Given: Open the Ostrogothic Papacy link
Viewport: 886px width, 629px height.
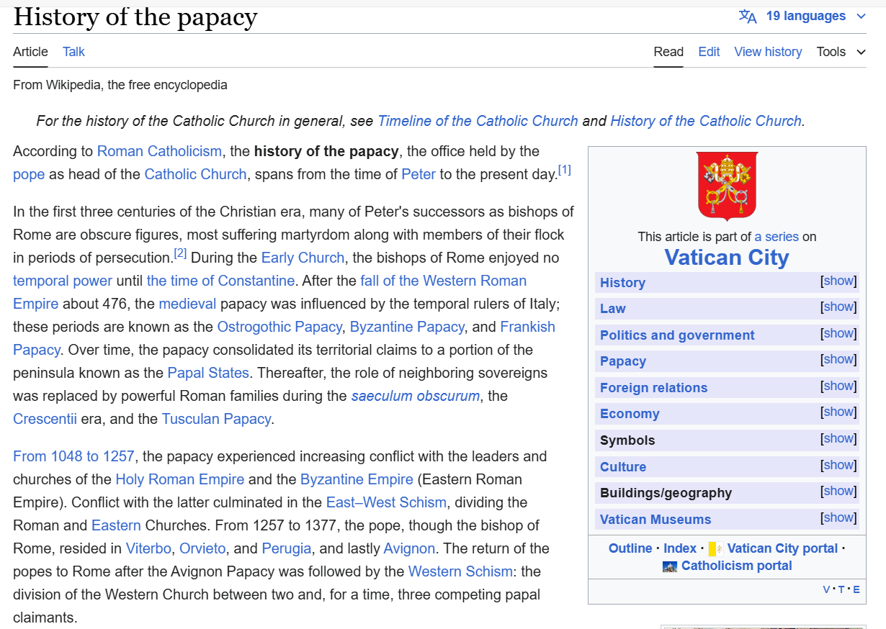Looking at the screenshot, I should point(279,327).
